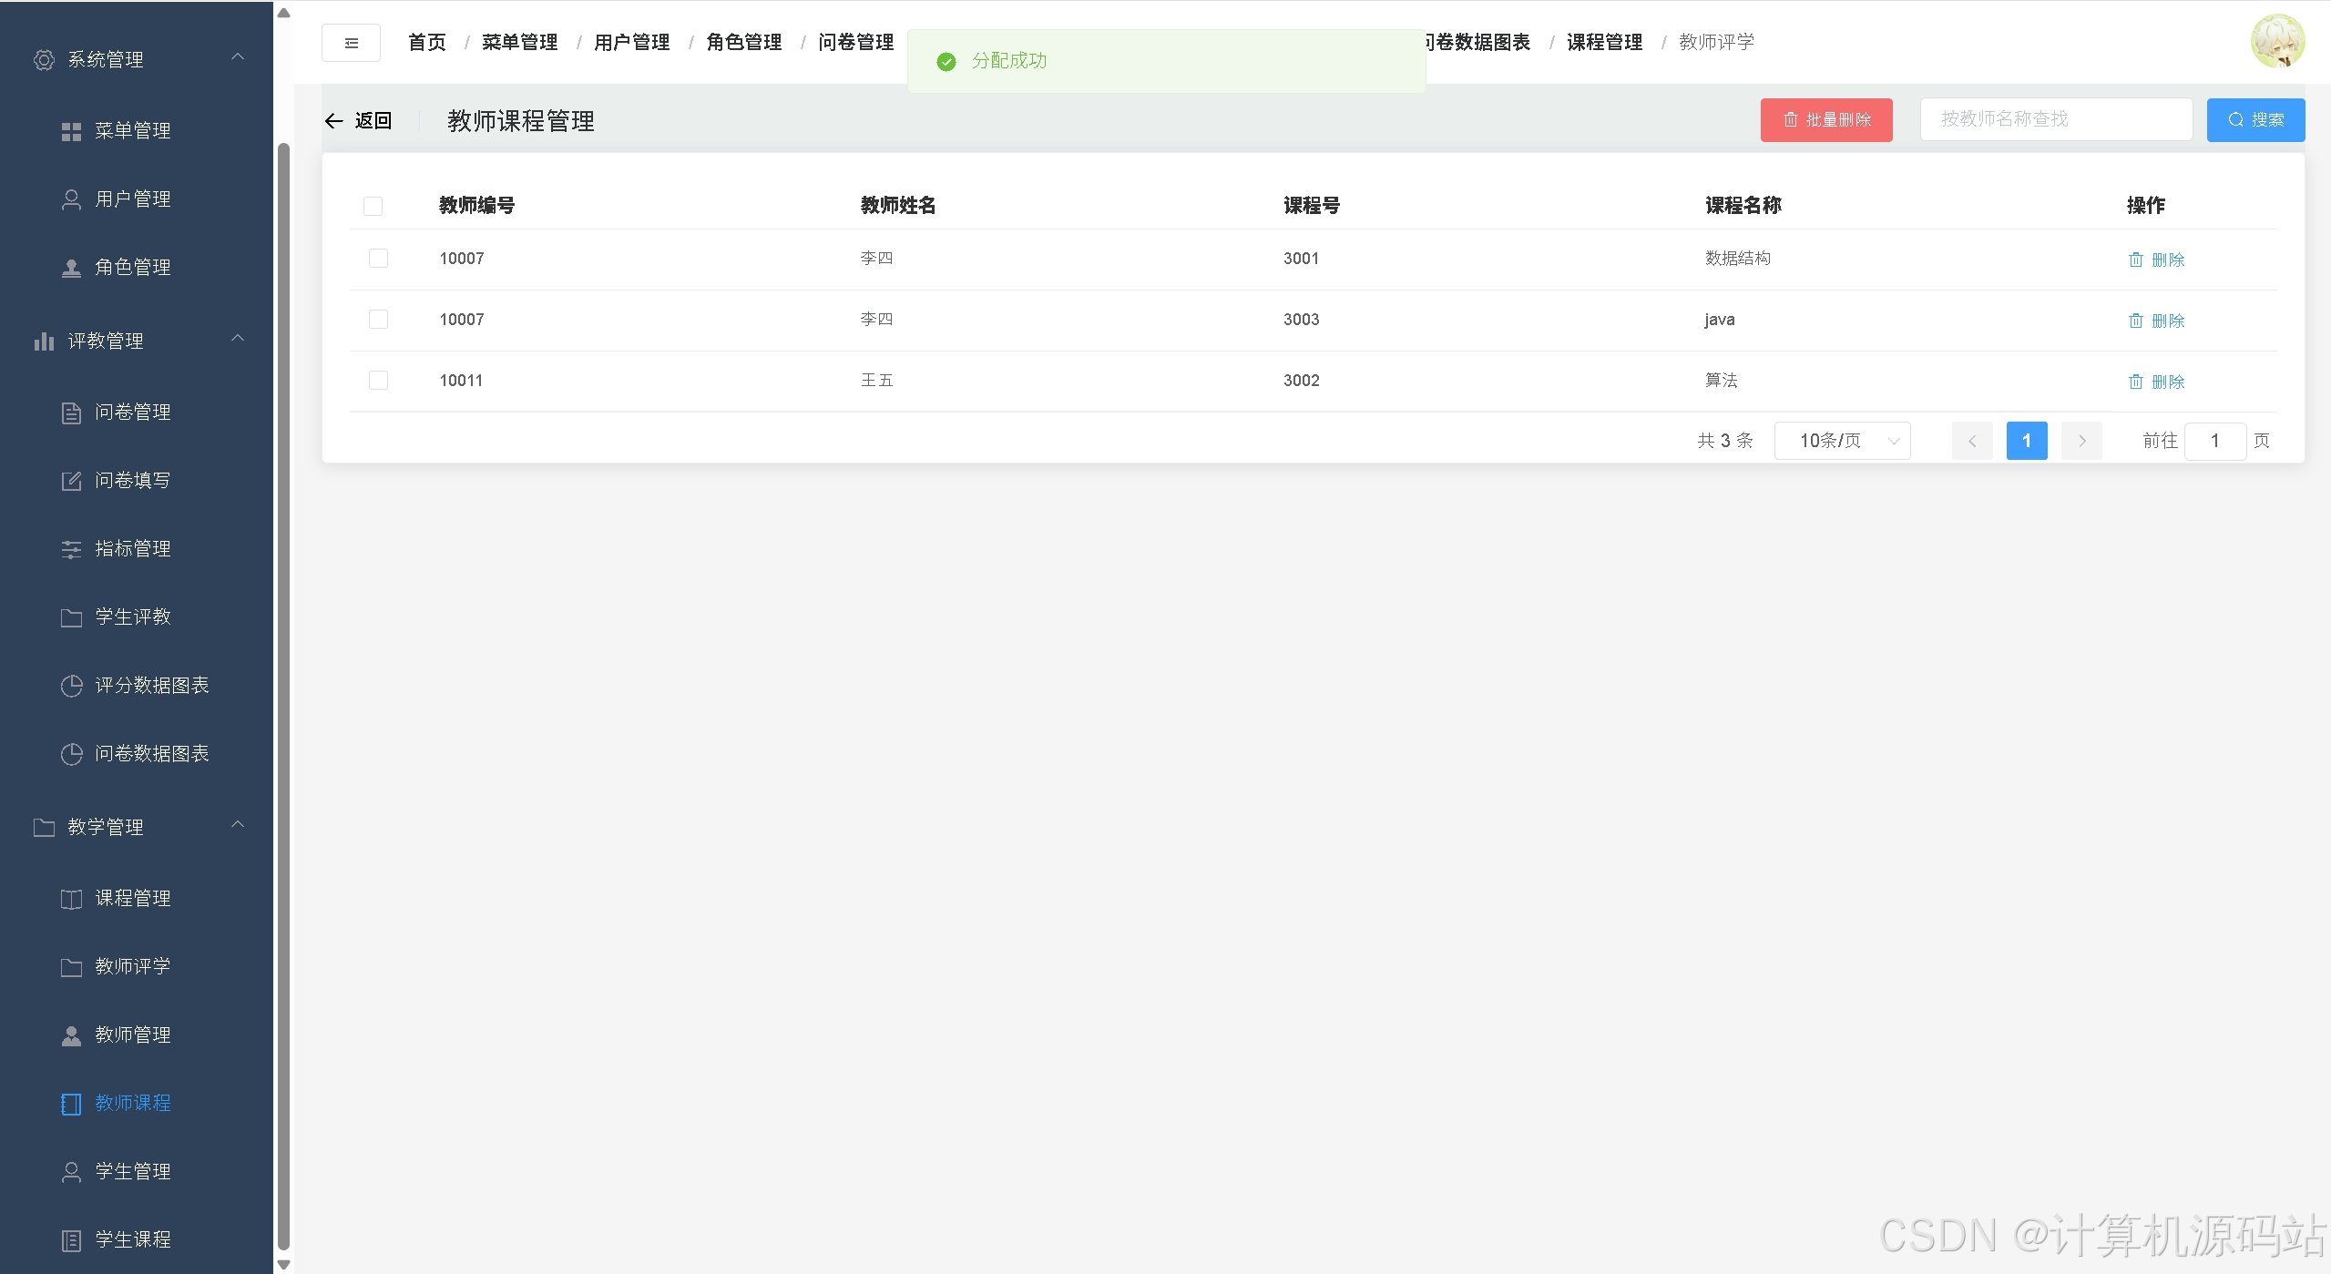Go to previous page arrow

(1971, 442)
